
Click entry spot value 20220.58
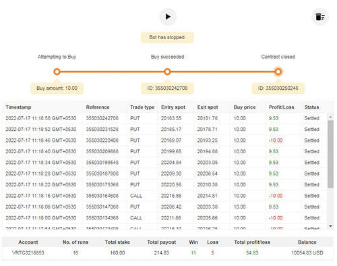click(171, 184)
